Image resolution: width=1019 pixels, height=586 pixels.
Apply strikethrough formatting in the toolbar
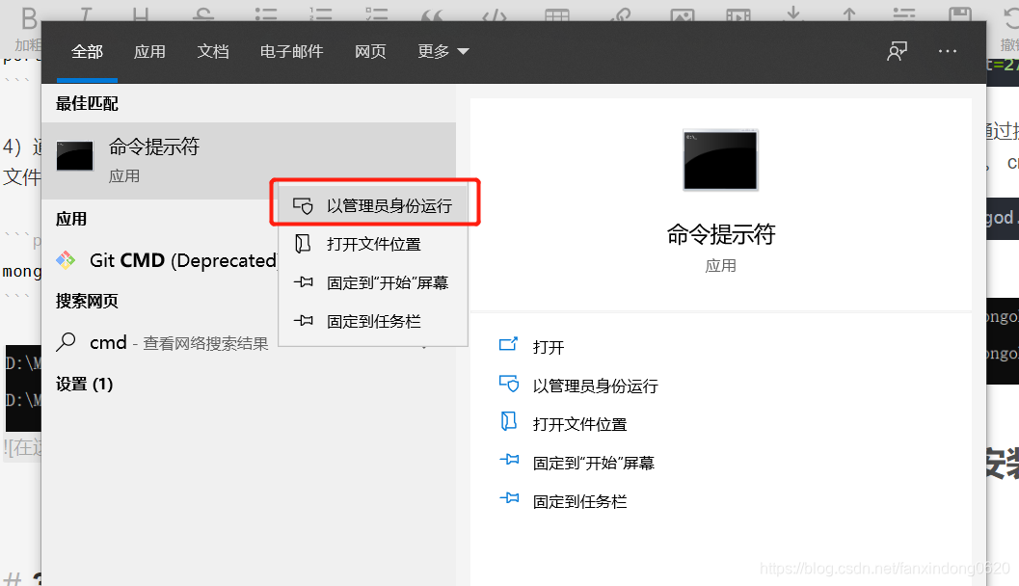[x=201, y=13]
